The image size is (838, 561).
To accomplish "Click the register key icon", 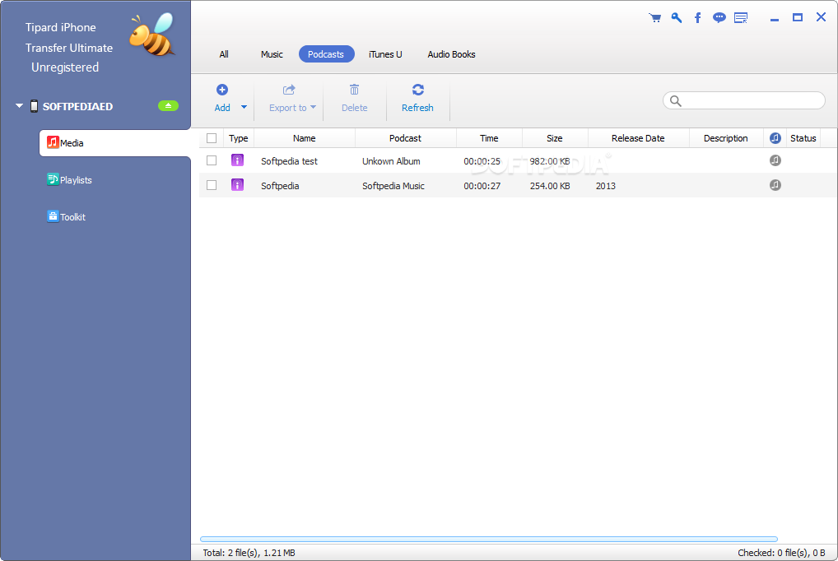I will (x=677, y=17).
